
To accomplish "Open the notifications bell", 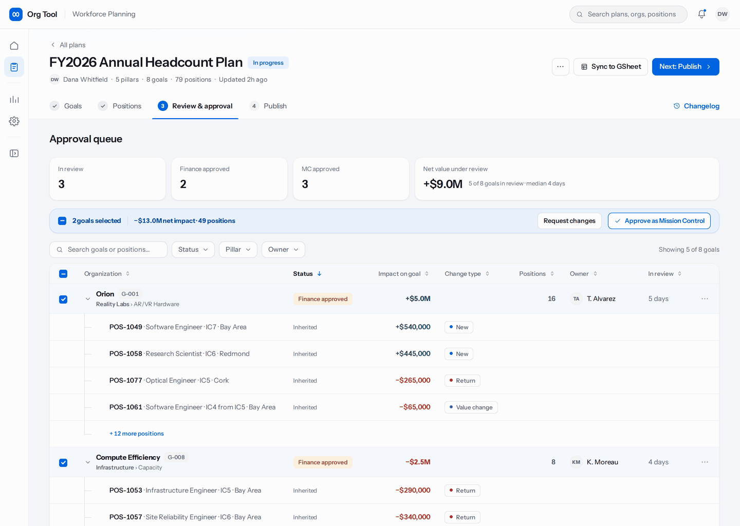I will tap(701, 14).
